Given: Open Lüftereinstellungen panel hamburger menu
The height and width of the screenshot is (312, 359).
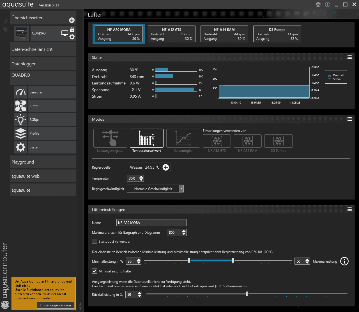Looking at the screenshot, I should pyautogui.click(x=349, y=209).
